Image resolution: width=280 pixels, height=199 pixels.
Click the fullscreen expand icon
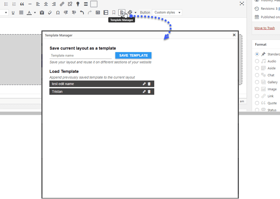(242, 4)
